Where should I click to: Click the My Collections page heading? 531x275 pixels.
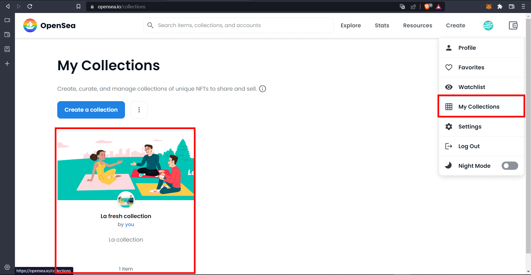click(108, 66)
